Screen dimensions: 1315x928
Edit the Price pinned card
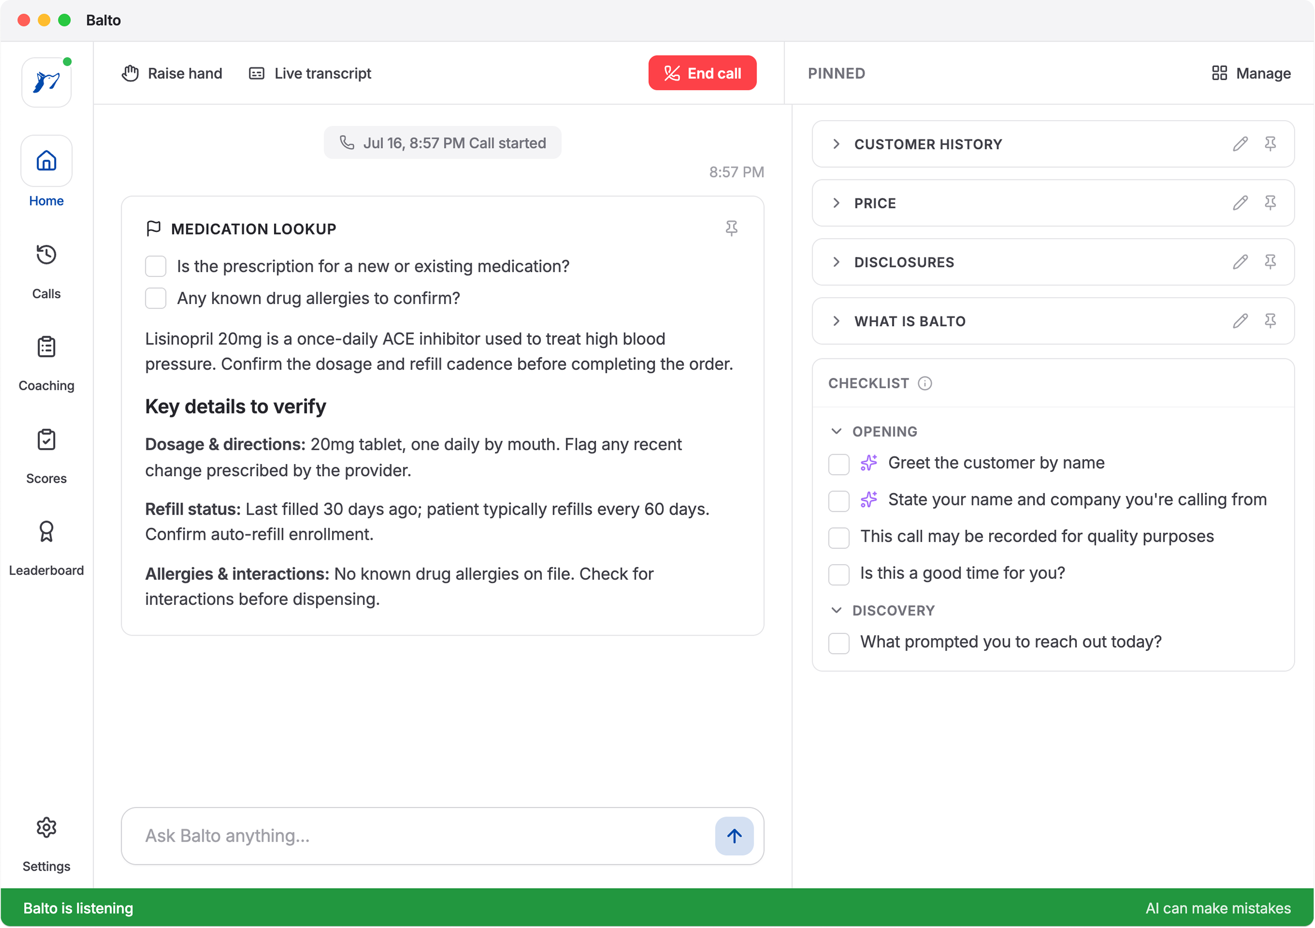click(1240, 203)
